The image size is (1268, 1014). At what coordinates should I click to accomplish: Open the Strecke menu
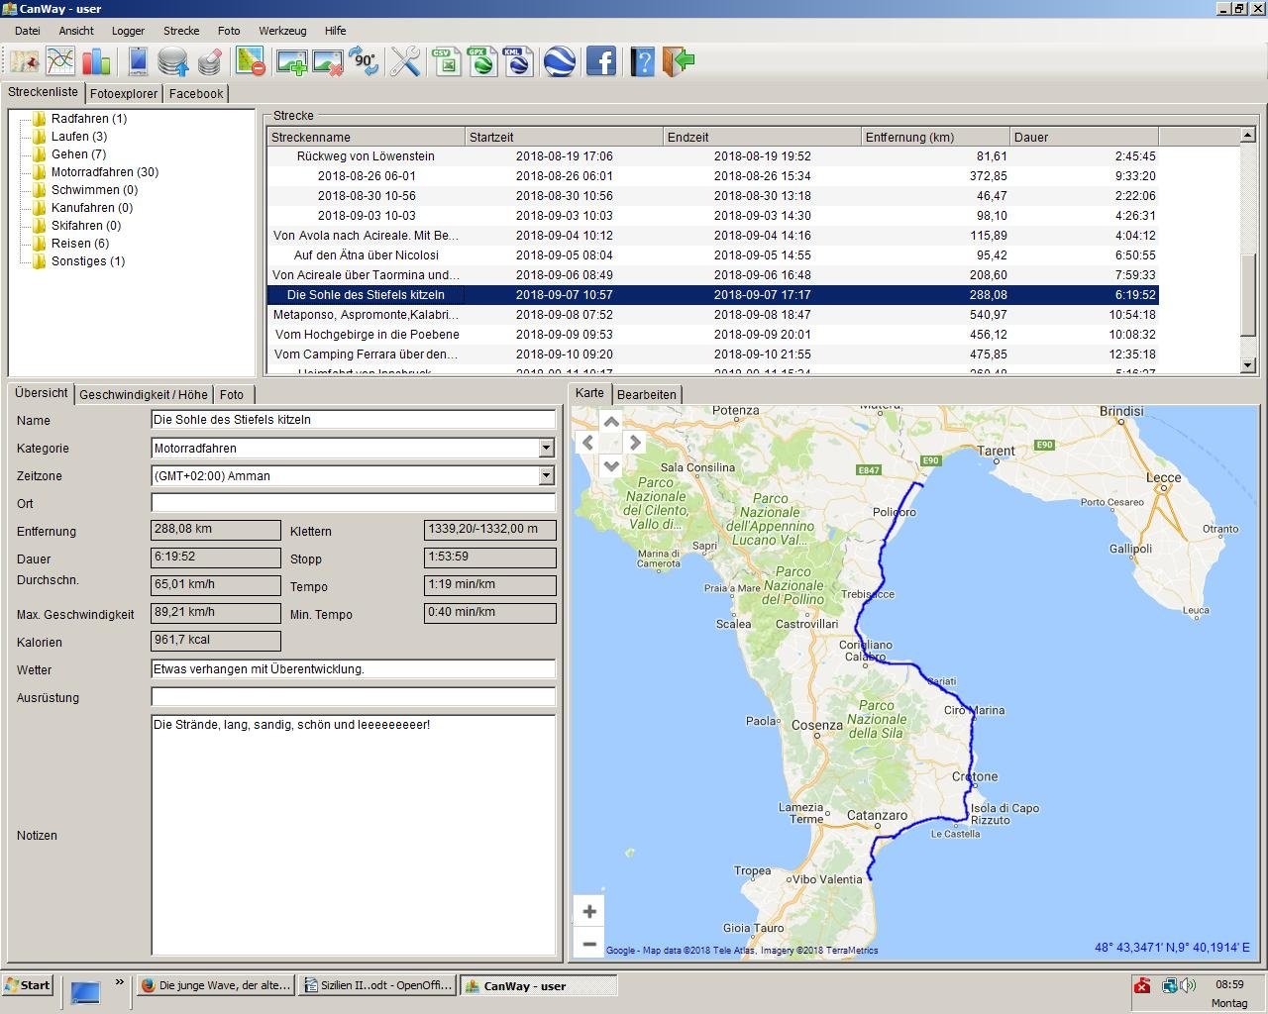point(180,31)
